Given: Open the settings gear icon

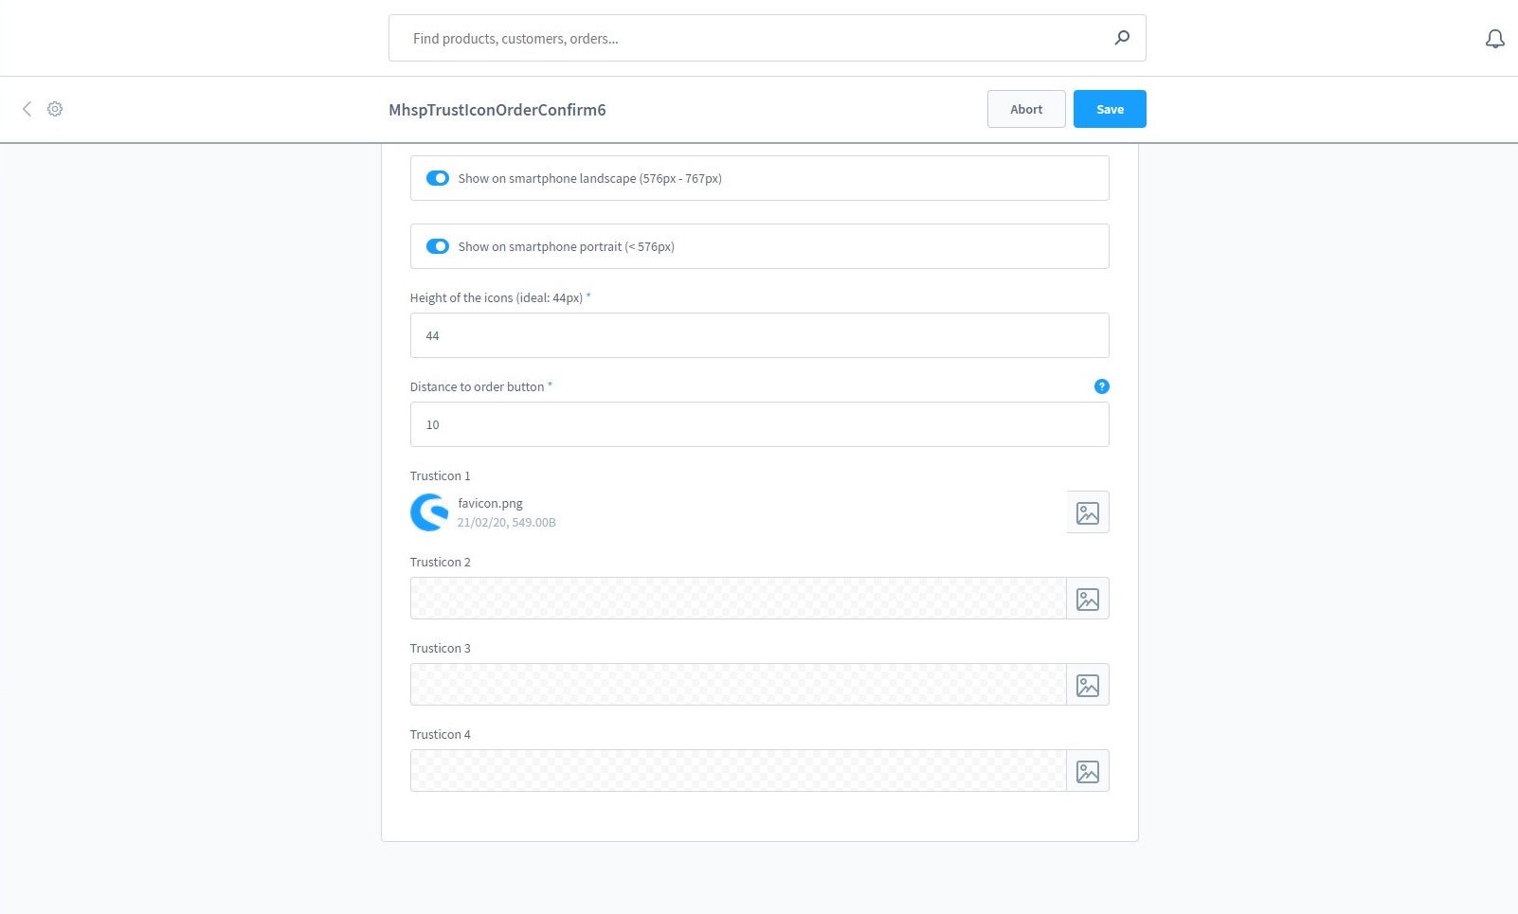Looking at the screenshot, I should pos(55,109).
